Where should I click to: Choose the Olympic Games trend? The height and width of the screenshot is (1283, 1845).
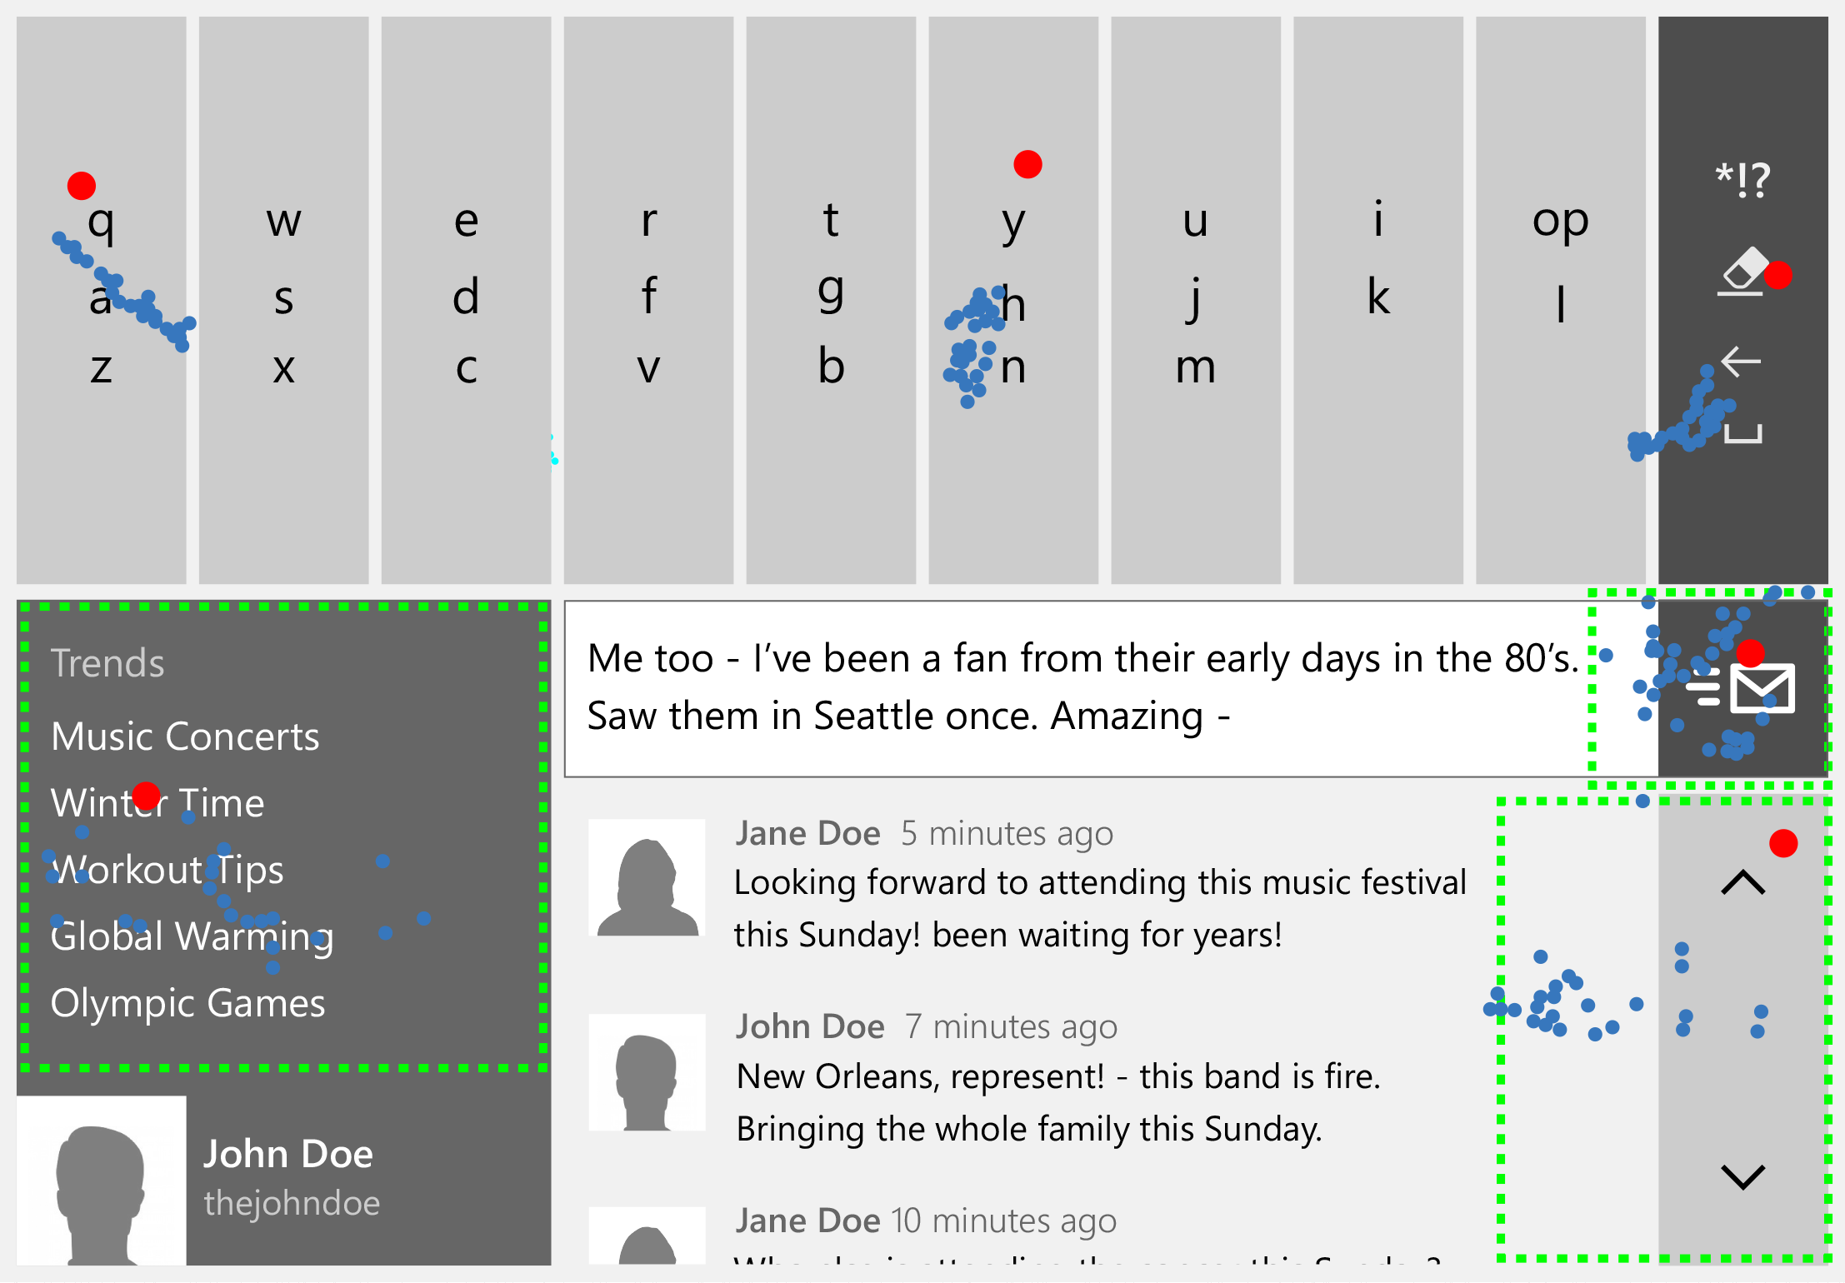point(187,1003)
